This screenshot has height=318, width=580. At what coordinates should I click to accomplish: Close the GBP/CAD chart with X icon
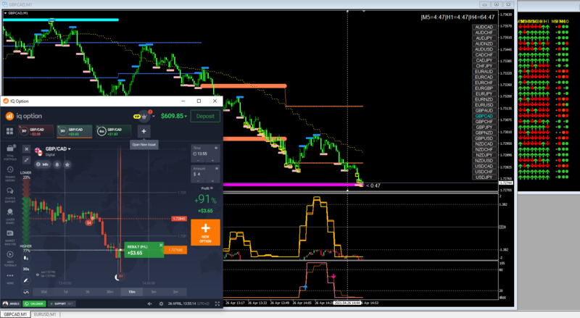(x=26, y=148)
